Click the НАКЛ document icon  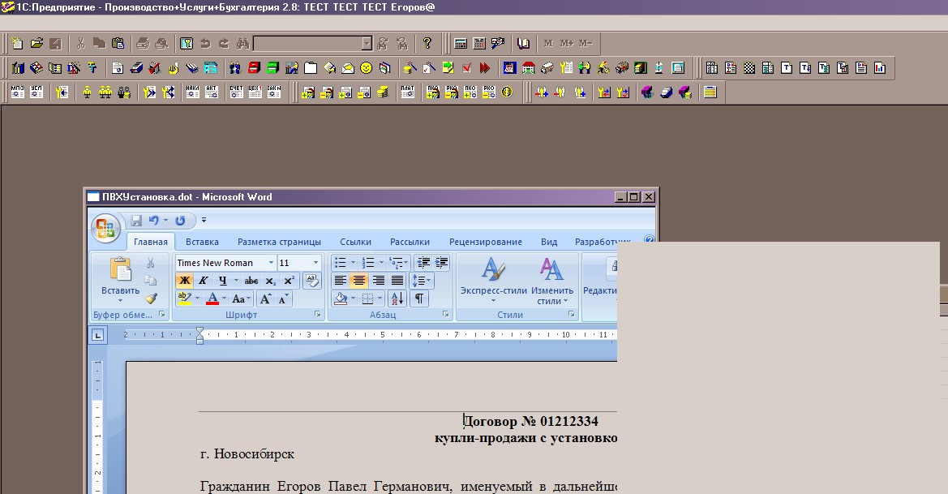[x=192, y=92]
